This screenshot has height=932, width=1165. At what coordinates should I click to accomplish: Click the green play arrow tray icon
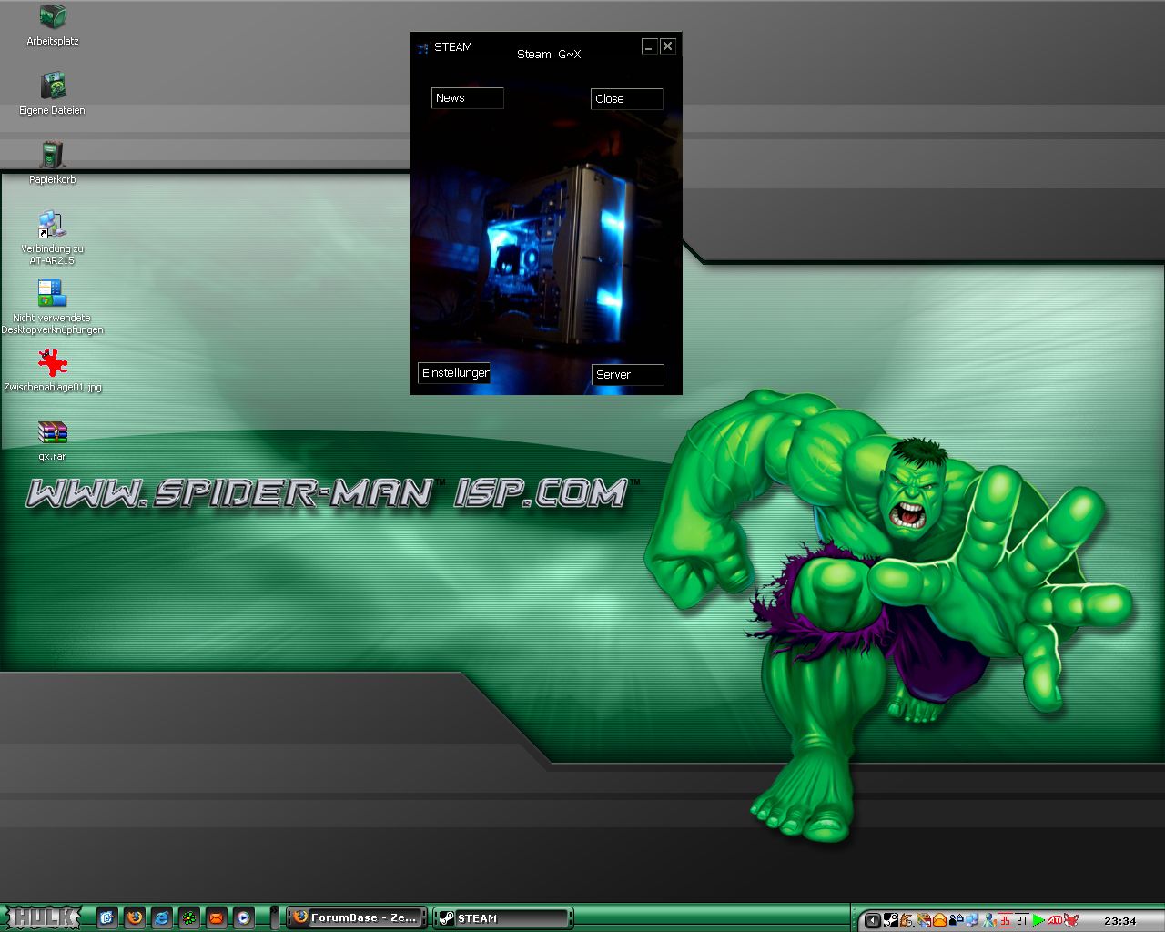tap(1038, 920)
